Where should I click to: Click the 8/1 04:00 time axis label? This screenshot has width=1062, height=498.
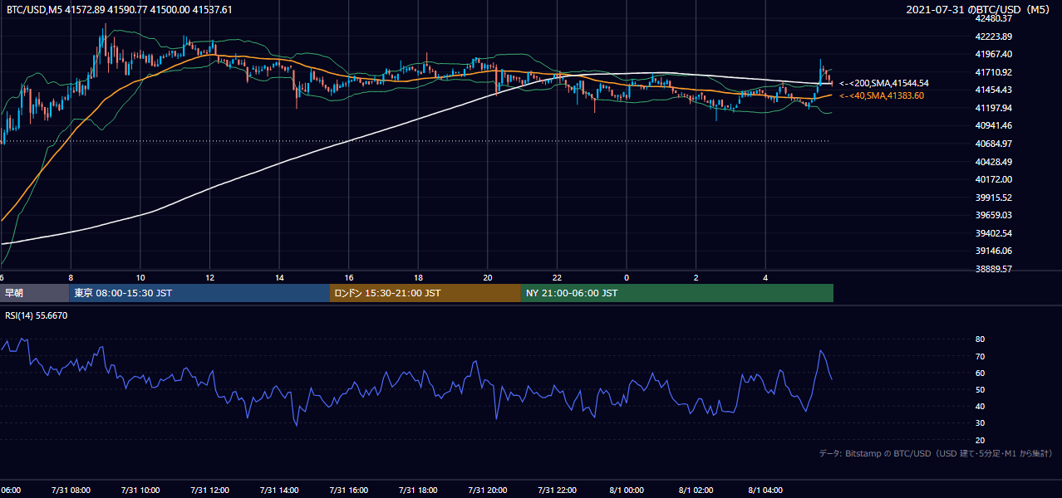pos(765,491)
